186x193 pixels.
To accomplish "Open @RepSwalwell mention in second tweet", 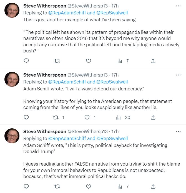I will [112, 82].
